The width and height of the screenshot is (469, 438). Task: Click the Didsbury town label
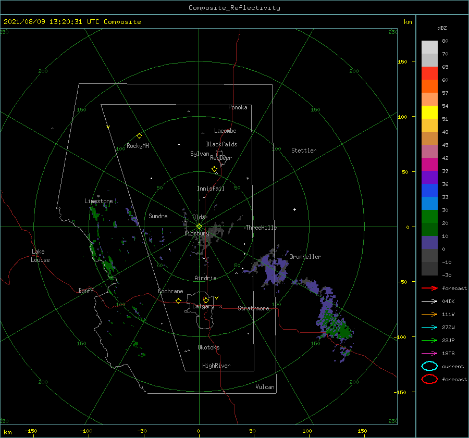pos(196,233)
